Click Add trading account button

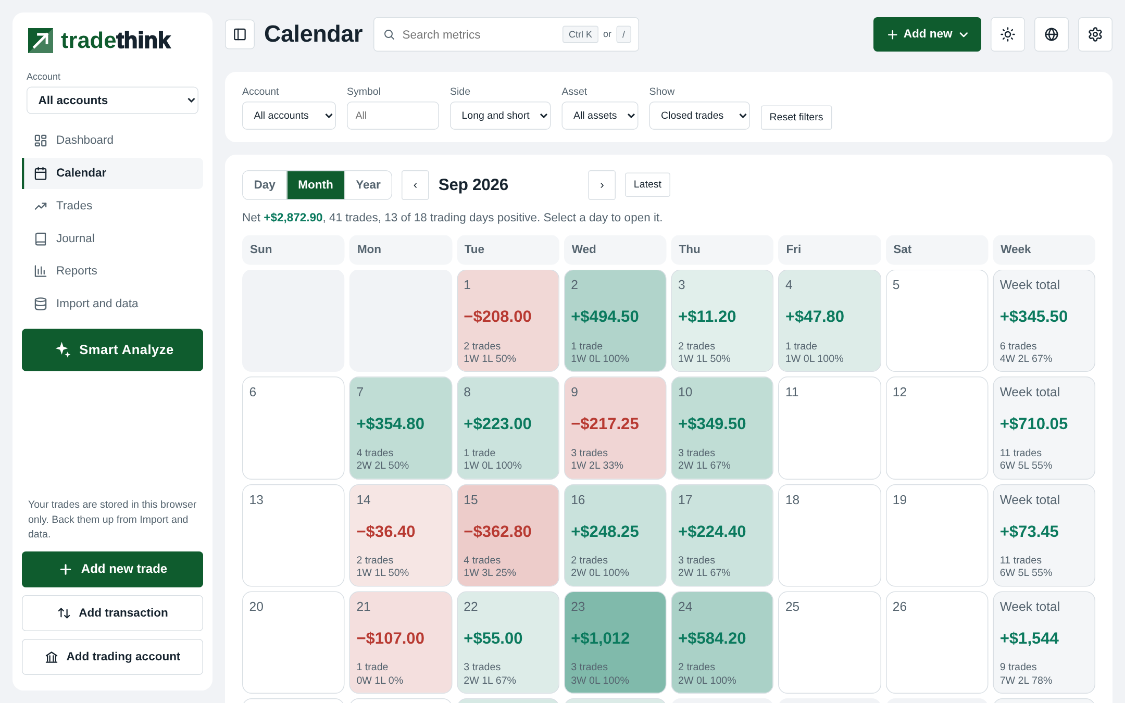point(113,657)
